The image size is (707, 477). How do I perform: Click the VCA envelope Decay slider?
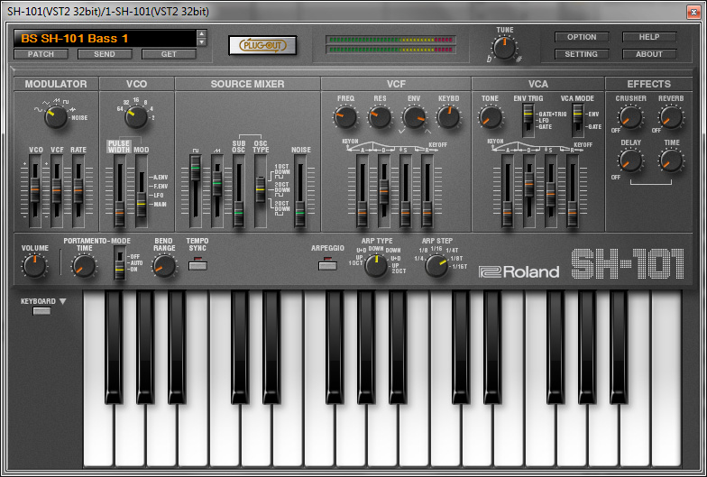[528, 191]
